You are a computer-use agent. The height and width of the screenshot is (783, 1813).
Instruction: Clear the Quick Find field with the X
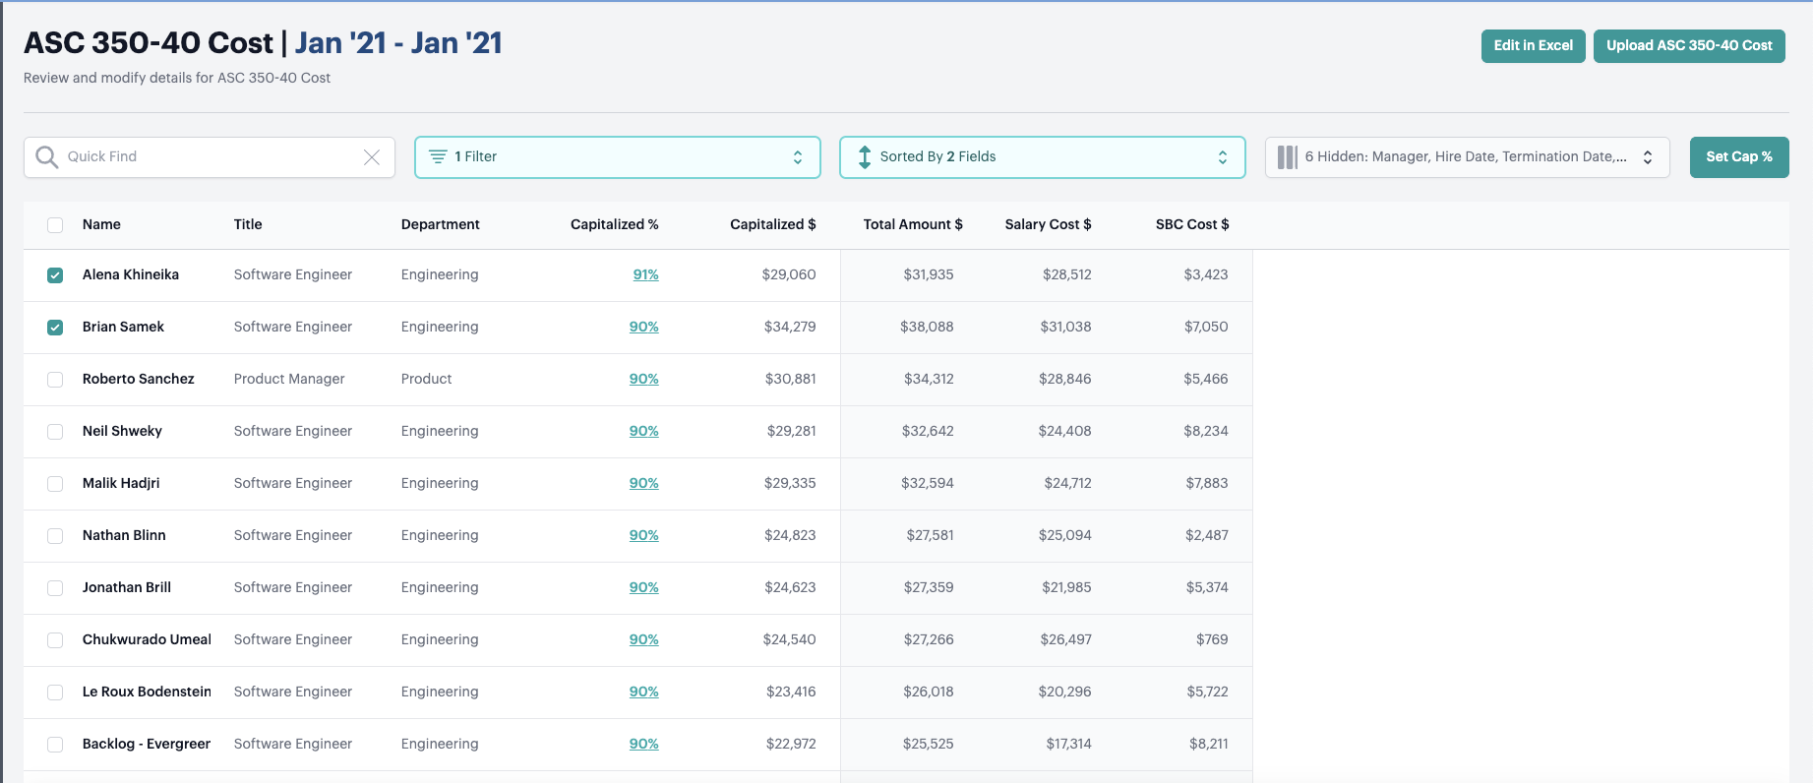tap(372, 157)
